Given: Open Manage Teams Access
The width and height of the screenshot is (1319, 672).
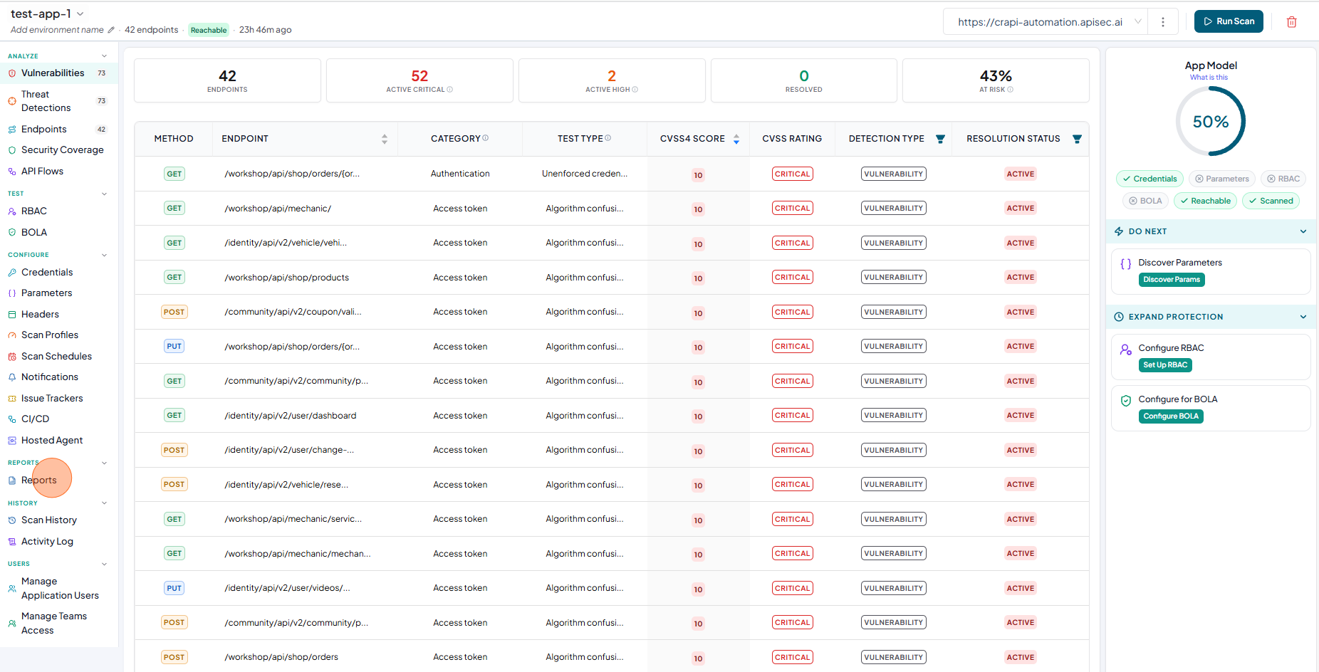Looking at the screenshot, I should pyautogui.click(x=58, y=623).
